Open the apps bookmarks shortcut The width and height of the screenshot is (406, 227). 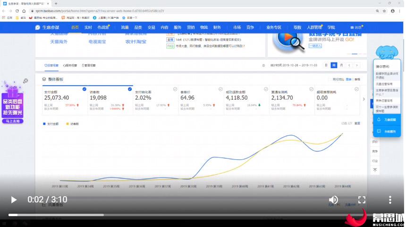point(7,17)
